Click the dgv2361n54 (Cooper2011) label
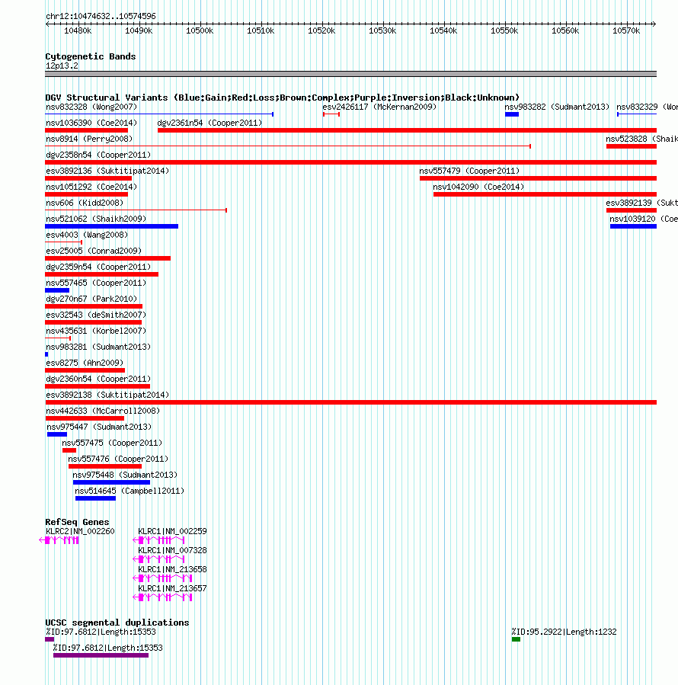Viewport: 678px width, 685px height. pos(209,123)
